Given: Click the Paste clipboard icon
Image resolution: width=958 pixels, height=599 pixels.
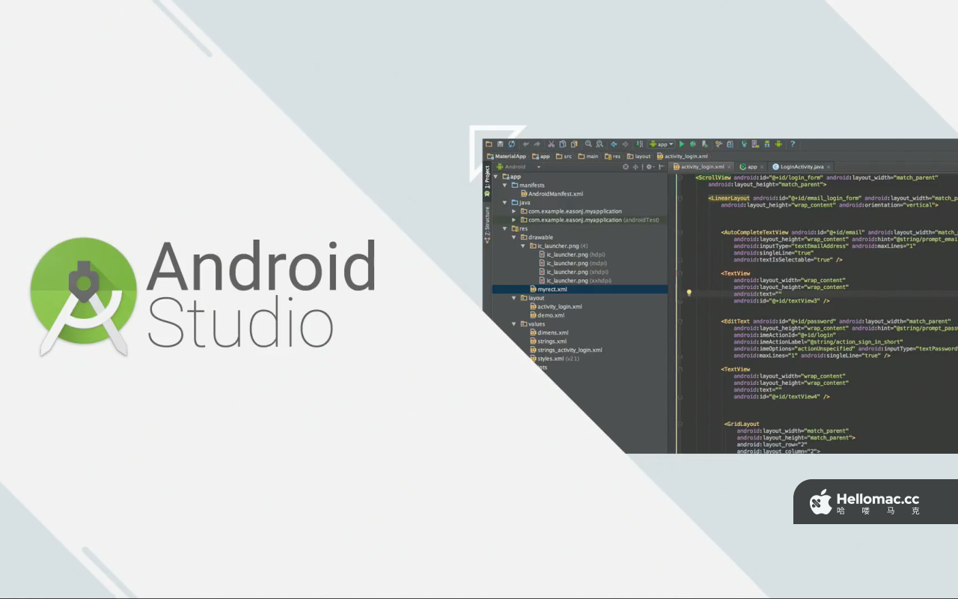Looking at the screenshot, I should (574, 145).
